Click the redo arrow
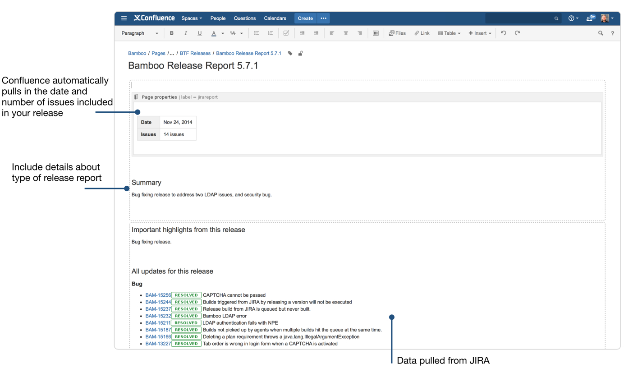624x368 pixels. [517, 33]
